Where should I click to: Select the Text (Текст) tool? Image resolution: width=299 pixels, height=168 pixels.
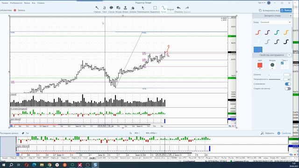click(104, 9)
